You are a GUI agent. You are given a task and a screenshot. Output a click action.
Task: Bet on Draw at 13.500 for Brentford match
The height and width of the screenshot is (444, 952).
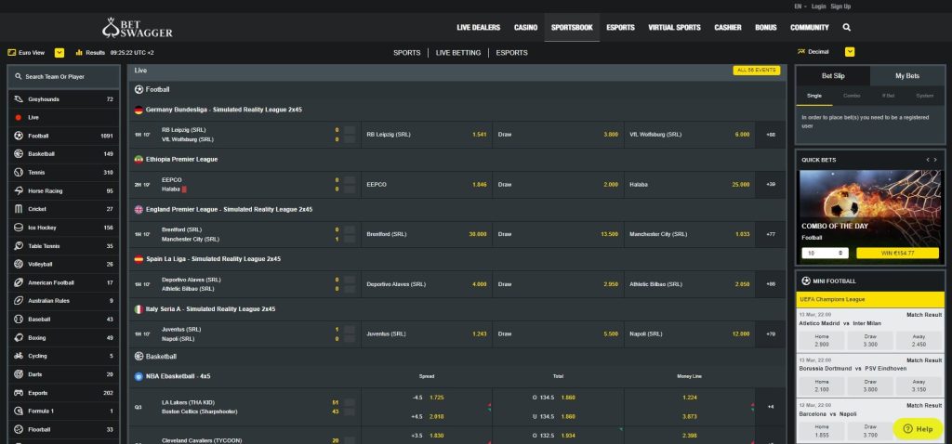tap(558, 234)
